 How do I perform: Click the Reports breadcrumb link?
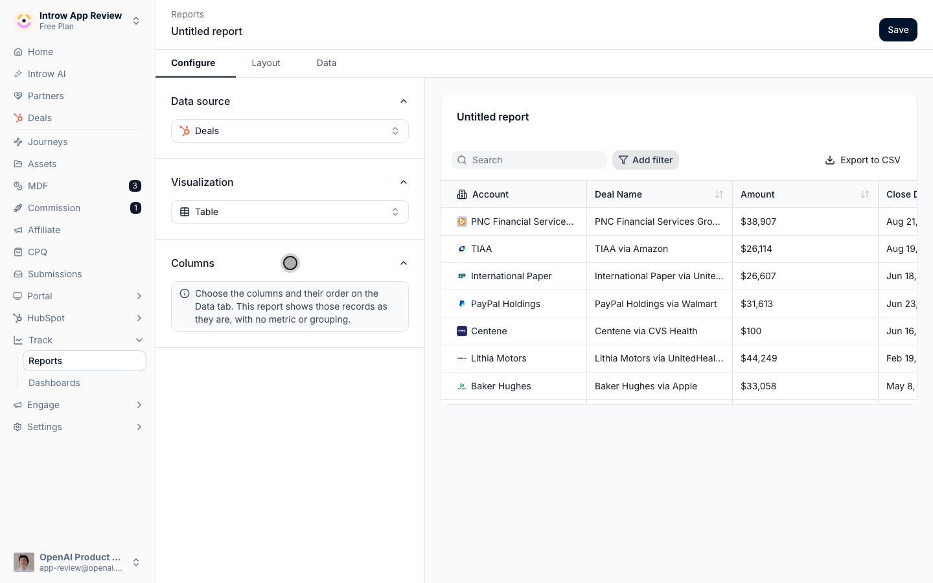(187, 14)
